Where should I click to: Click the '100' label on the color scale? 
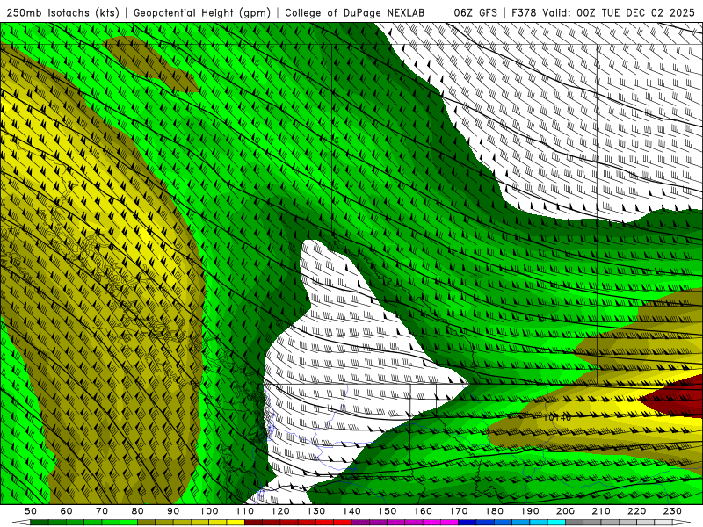(x=209, y=511)
